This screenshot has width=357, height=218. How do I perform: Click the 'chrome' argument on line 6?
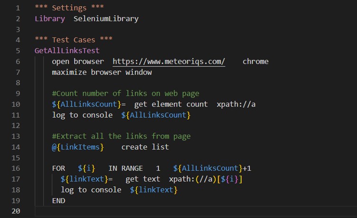(255, 61)
